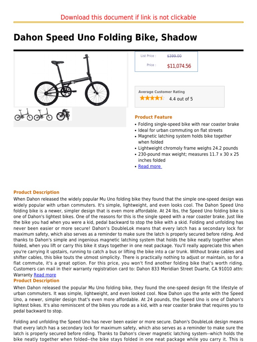Click the large Dahon bike product image
257x342 pixels.
coord(71,79)
